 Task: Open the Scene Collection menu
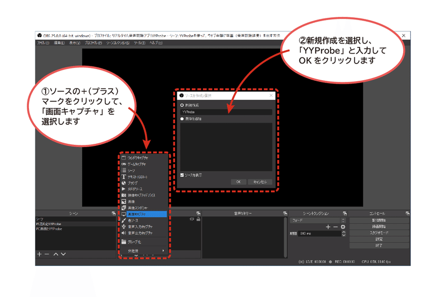tap(118, 43)
